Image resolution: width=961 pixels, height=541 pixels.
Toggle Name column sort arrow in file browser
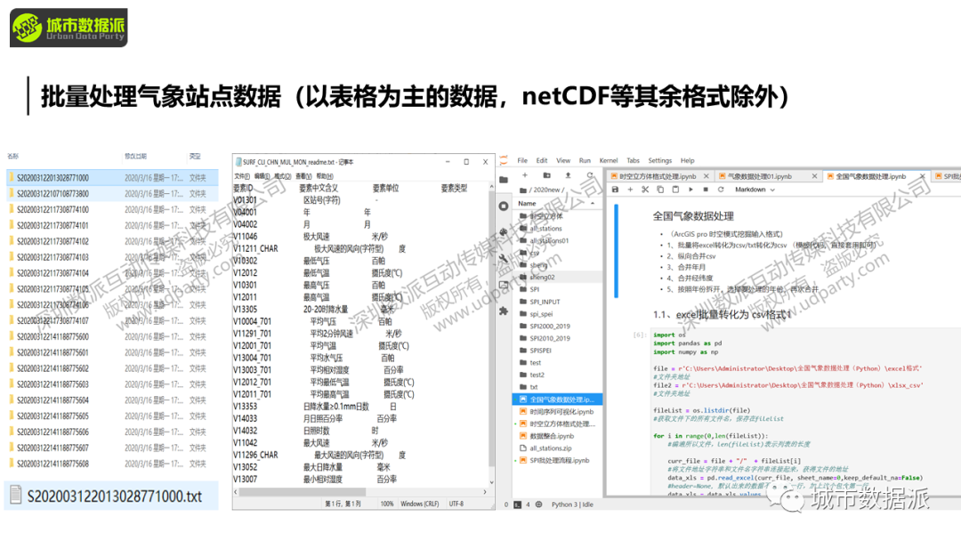pyautogui.click(x=592, y=203)
